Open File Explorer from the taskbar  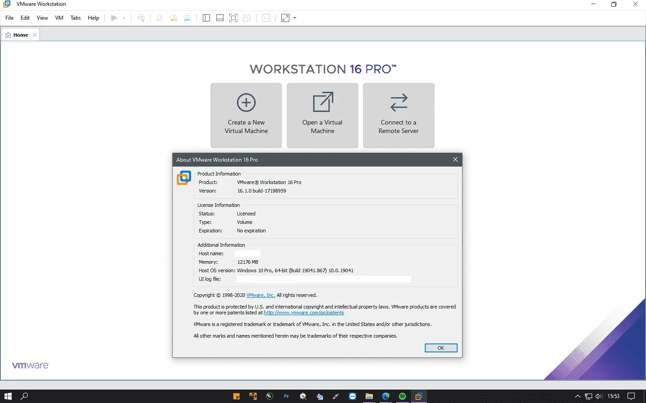pyautogui.click(x=369, y=396)
